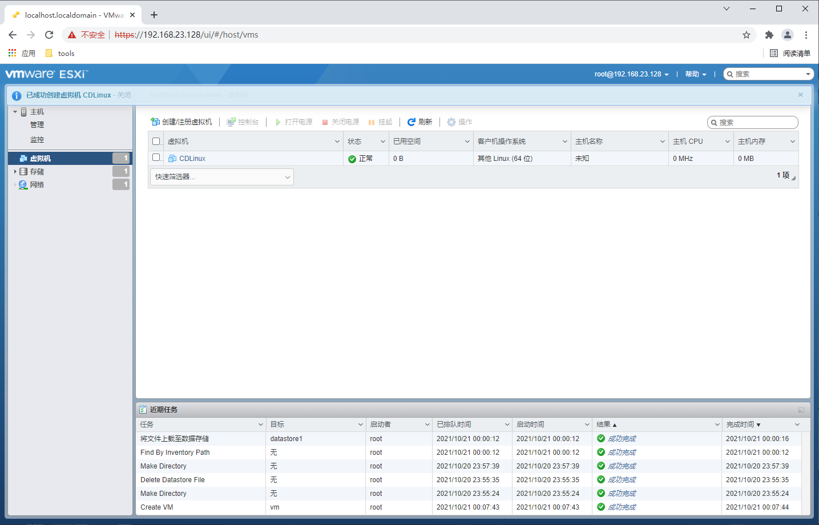Open the 应用 apps grid shortcut

pos(22,53)
